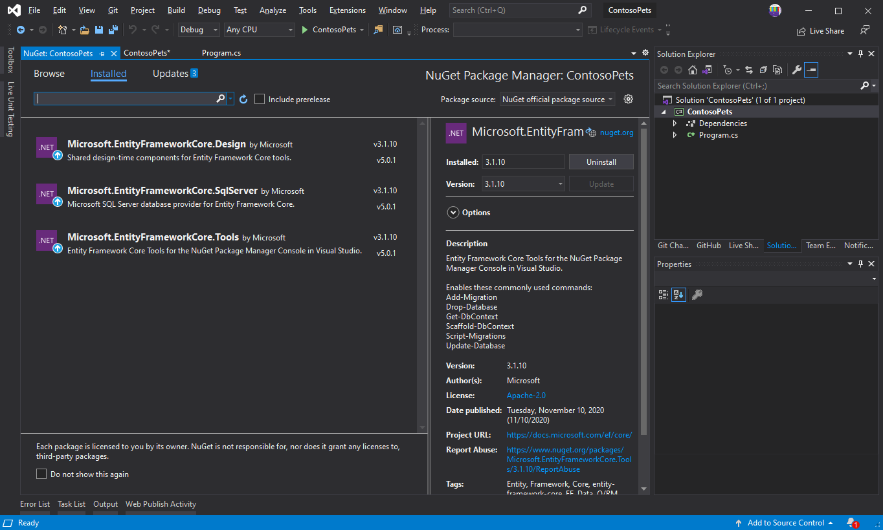The height and width of the screenshot is (530, 883).
Task: Expand the Program.cs tree node
Action: tap(675, 135)
